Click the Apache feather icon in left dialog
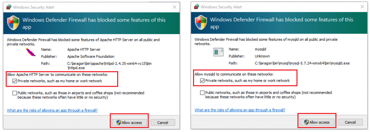 [31, 52]
